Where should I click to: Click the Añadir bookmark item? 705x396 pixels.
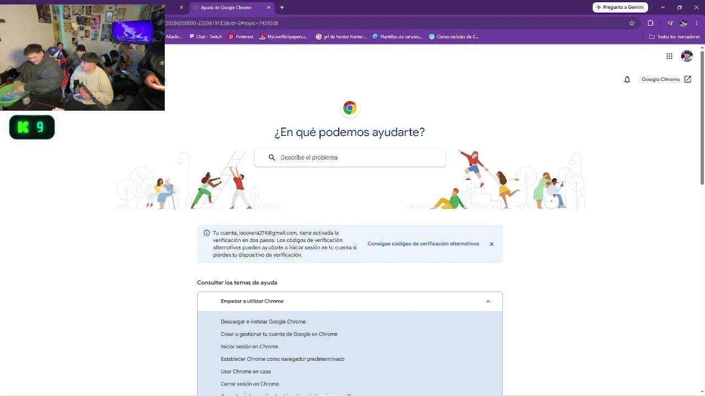click(x=174, y=37)
